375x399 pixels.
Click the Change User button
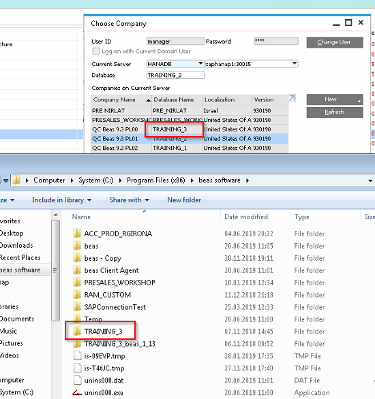(335, 42)
